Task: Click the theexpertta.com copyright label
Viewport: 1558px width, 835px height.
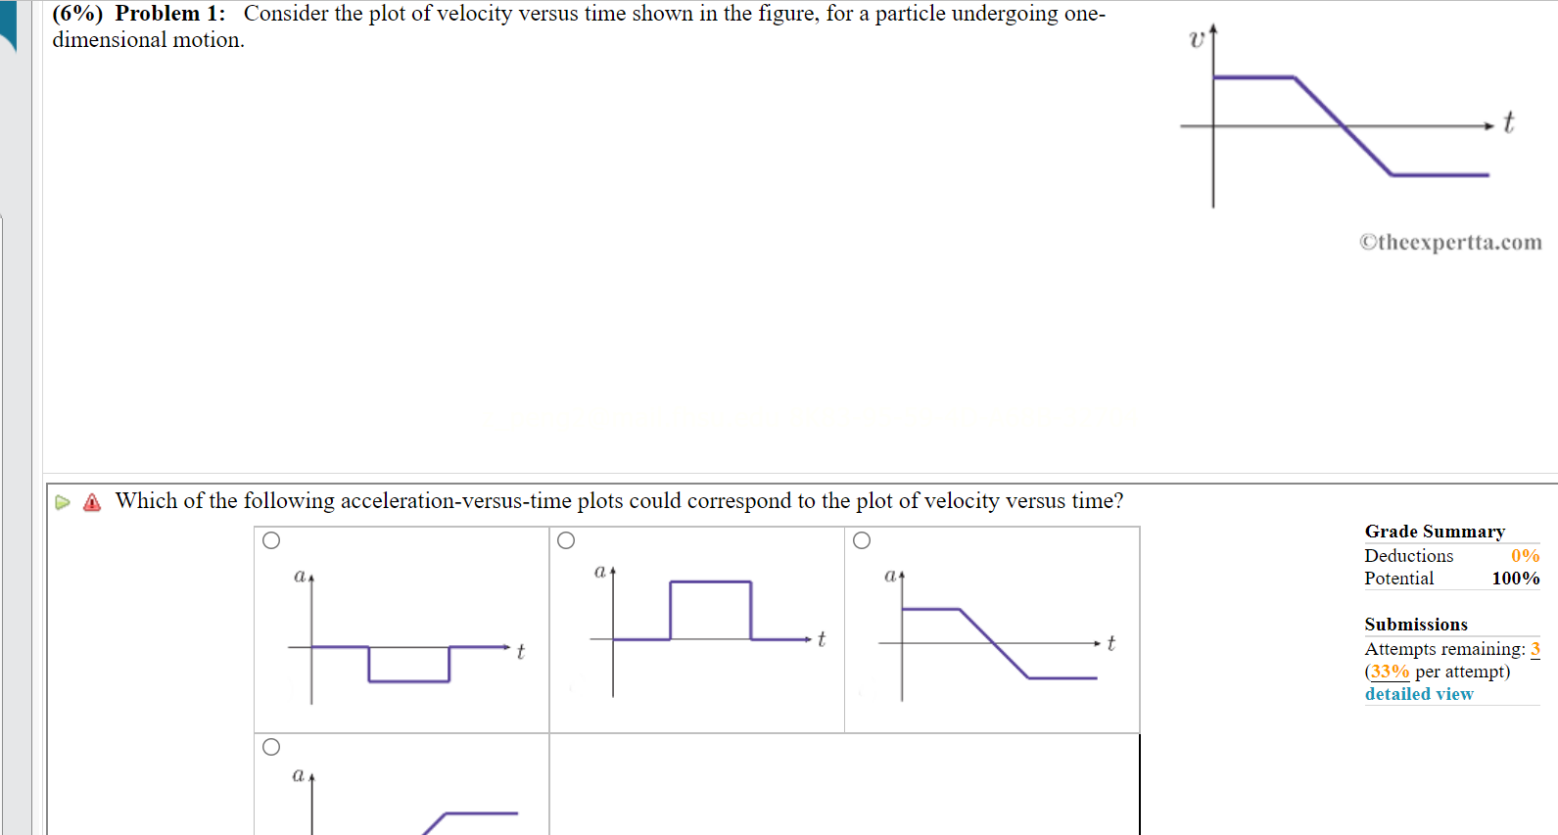Action: tap(1449, 242)
